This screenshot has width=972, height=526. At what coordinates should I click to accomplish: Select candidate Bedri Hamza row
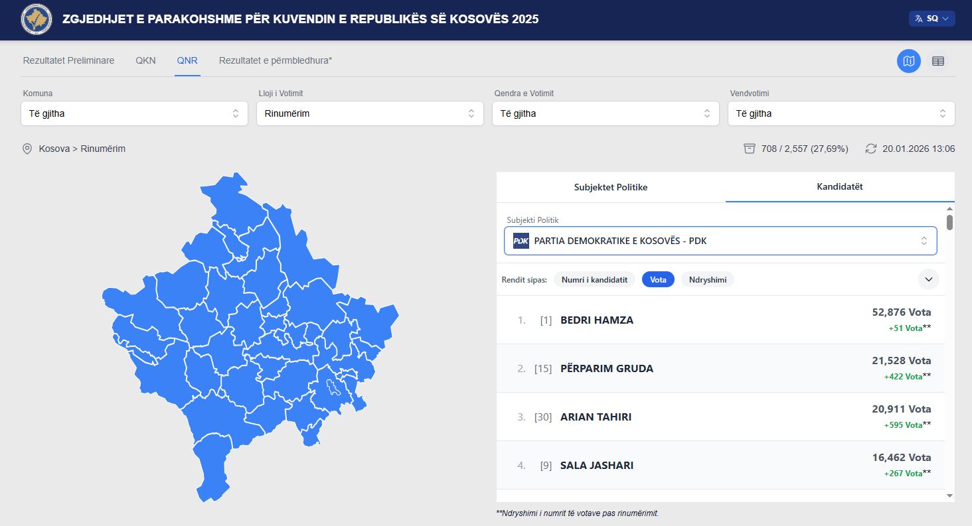pyautogui.click(x=720, y=320)
